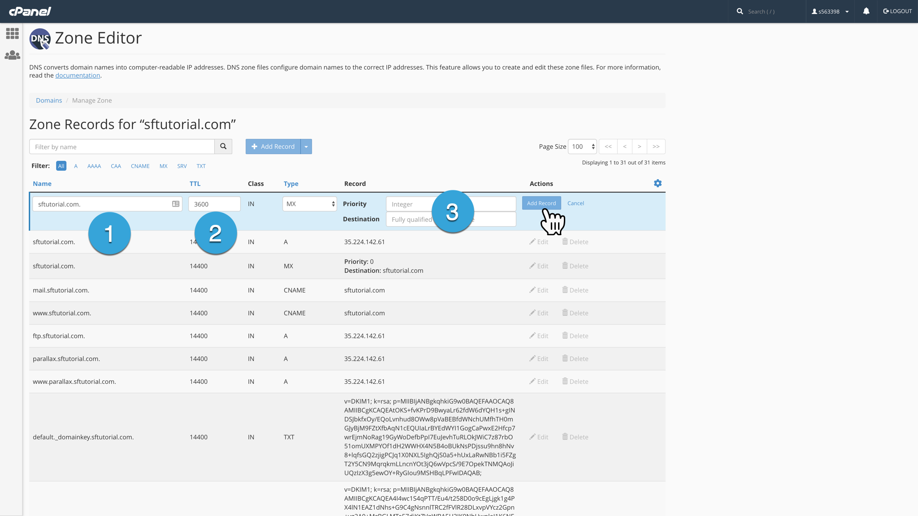
Task: Expand the Add Record dropdown arrow
Action: [x=306, y=146]
